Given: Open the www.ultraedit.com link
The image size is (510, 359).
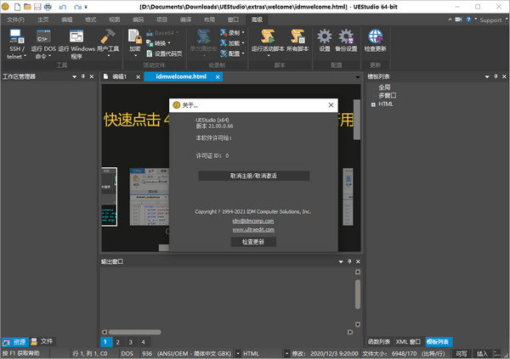Looking at the screenshot, I should [253, 230].
